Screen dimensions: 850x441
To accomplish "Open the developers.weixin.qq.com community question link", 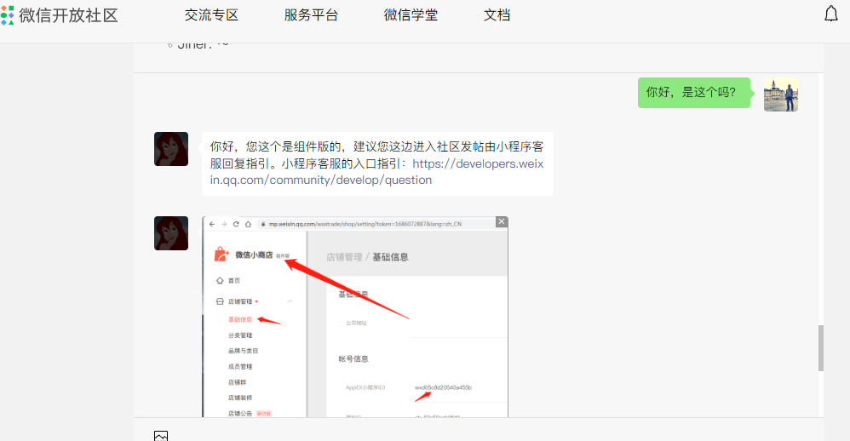I will click(376, 172).
